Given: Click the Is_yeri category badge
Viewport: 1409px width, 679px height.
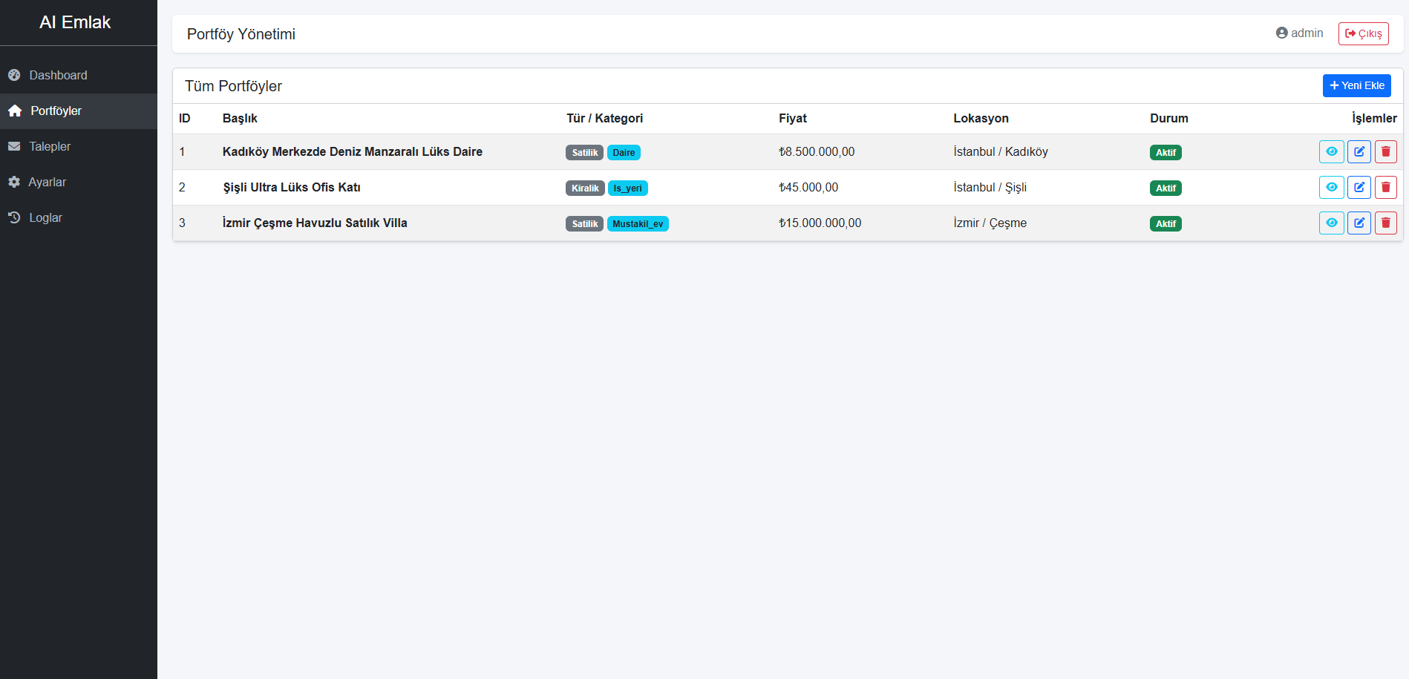Looking at the screenshot, I should click(x=627, y=188).
